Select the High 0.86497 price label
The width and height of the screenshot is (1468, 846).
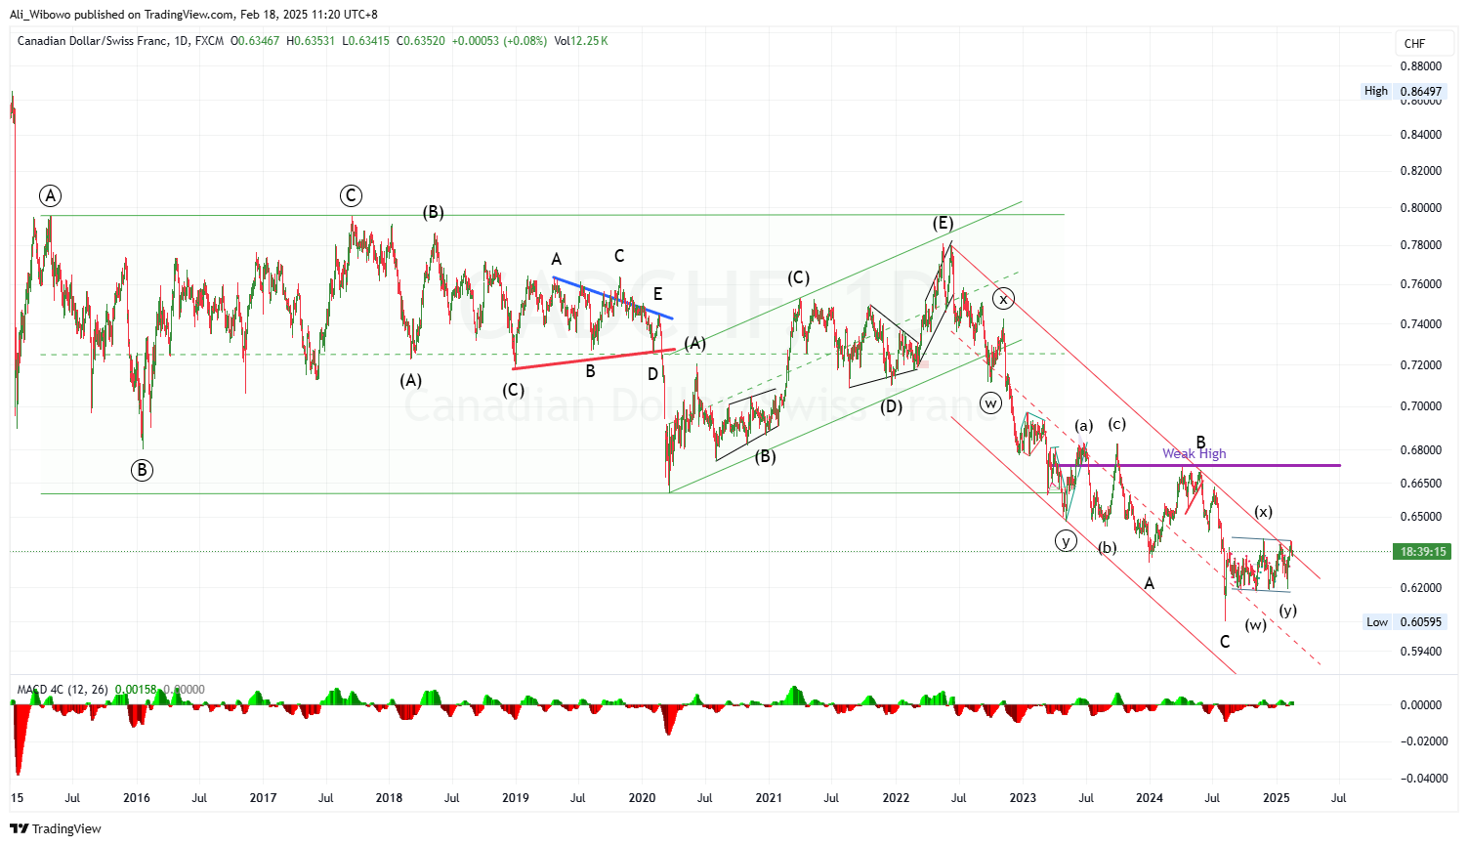[x=1403, y=91]
